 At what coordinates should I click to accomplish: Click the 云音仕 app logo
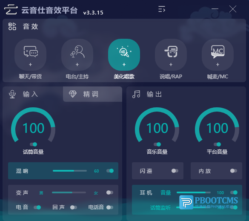(11, 9)
